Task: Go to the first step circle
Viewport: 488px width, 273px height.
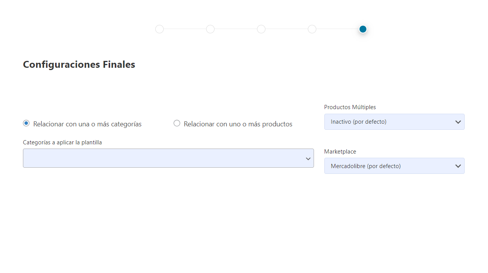Action: click(159, 29)
